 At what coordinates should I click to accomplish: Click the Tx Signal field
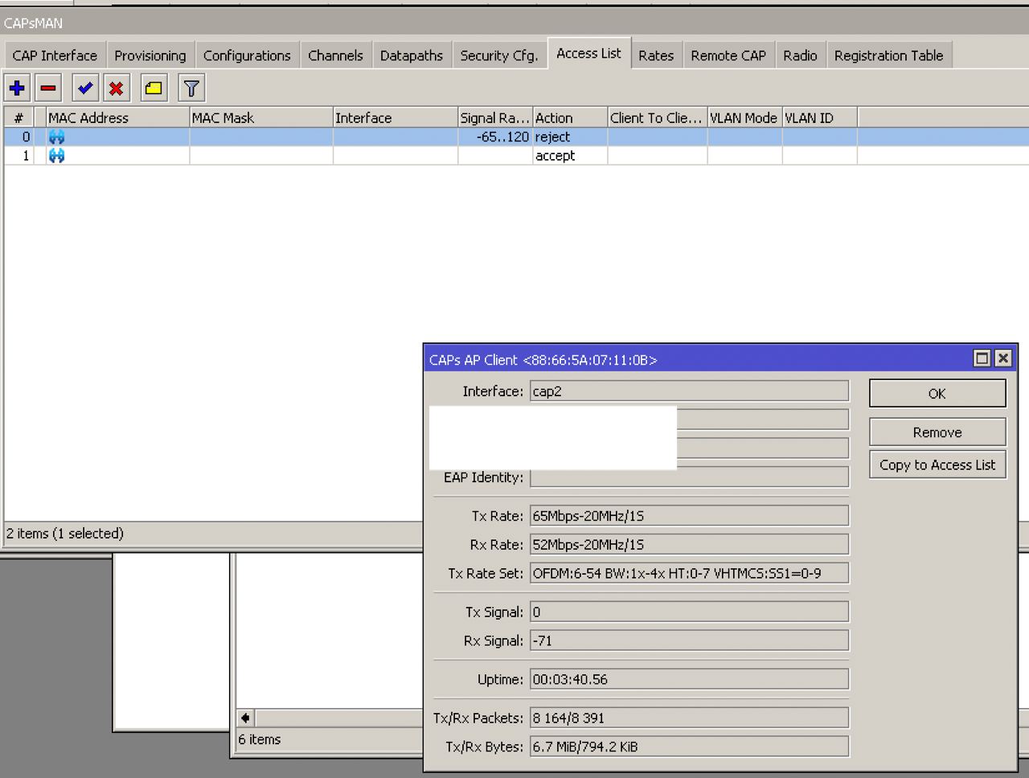(689, 612)
